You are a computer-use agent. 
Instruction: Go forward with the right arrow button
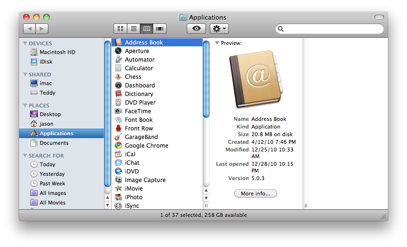tap(42, 29)
